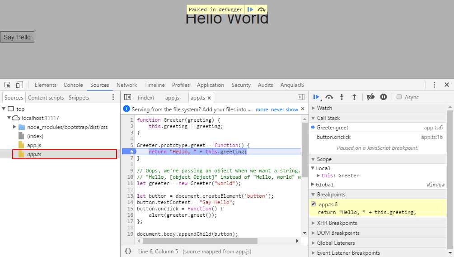Expand the Global scope

coord(313,184)
